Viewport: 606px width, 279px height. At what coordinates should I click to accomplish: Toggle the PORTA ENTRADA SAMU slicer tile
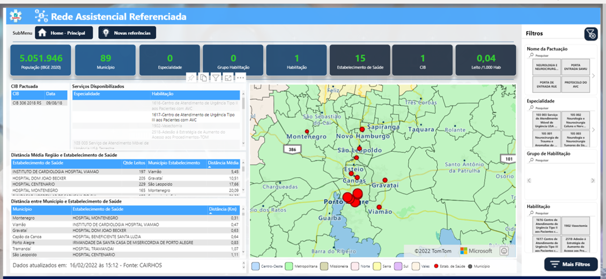[575, 68]
